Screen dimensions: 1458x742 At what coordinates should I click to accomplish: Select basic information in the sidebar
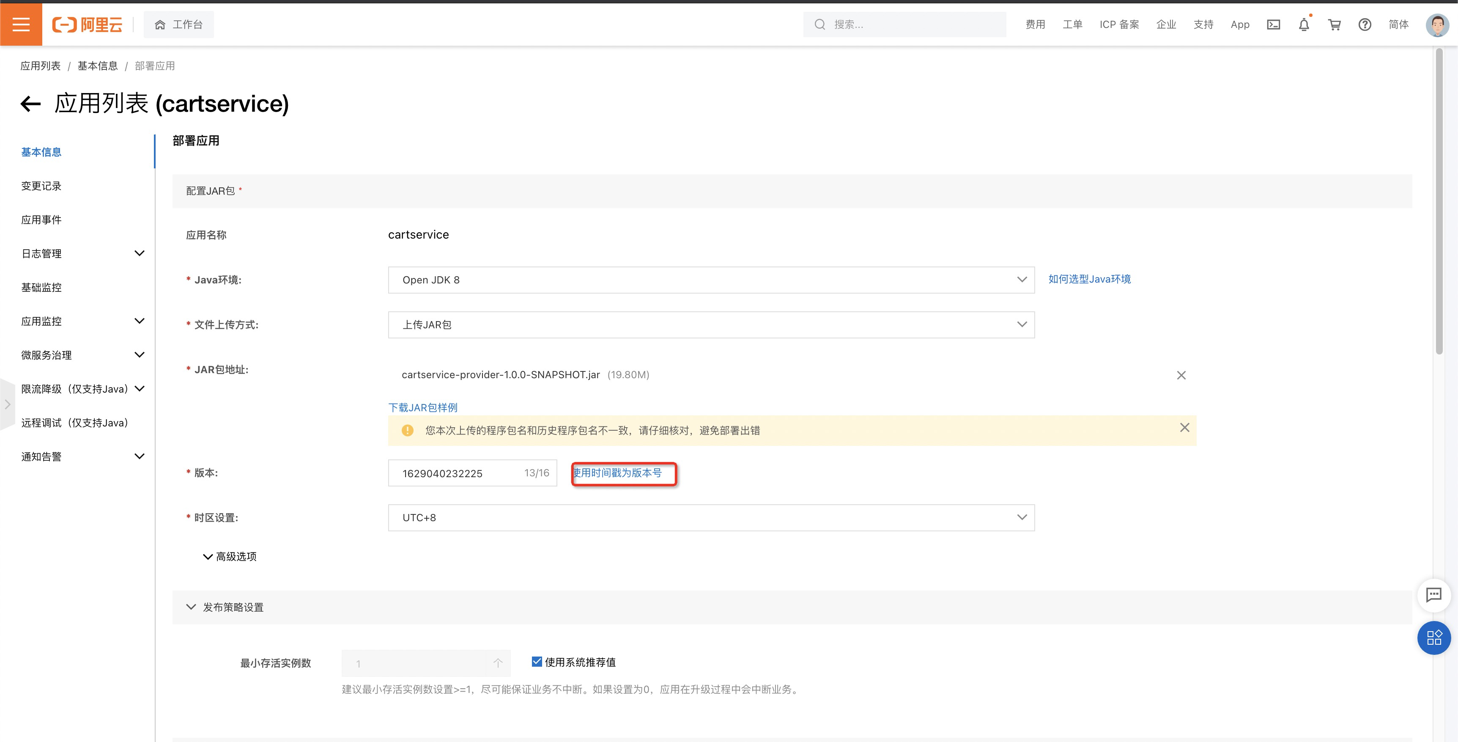[x=41, y=152]
